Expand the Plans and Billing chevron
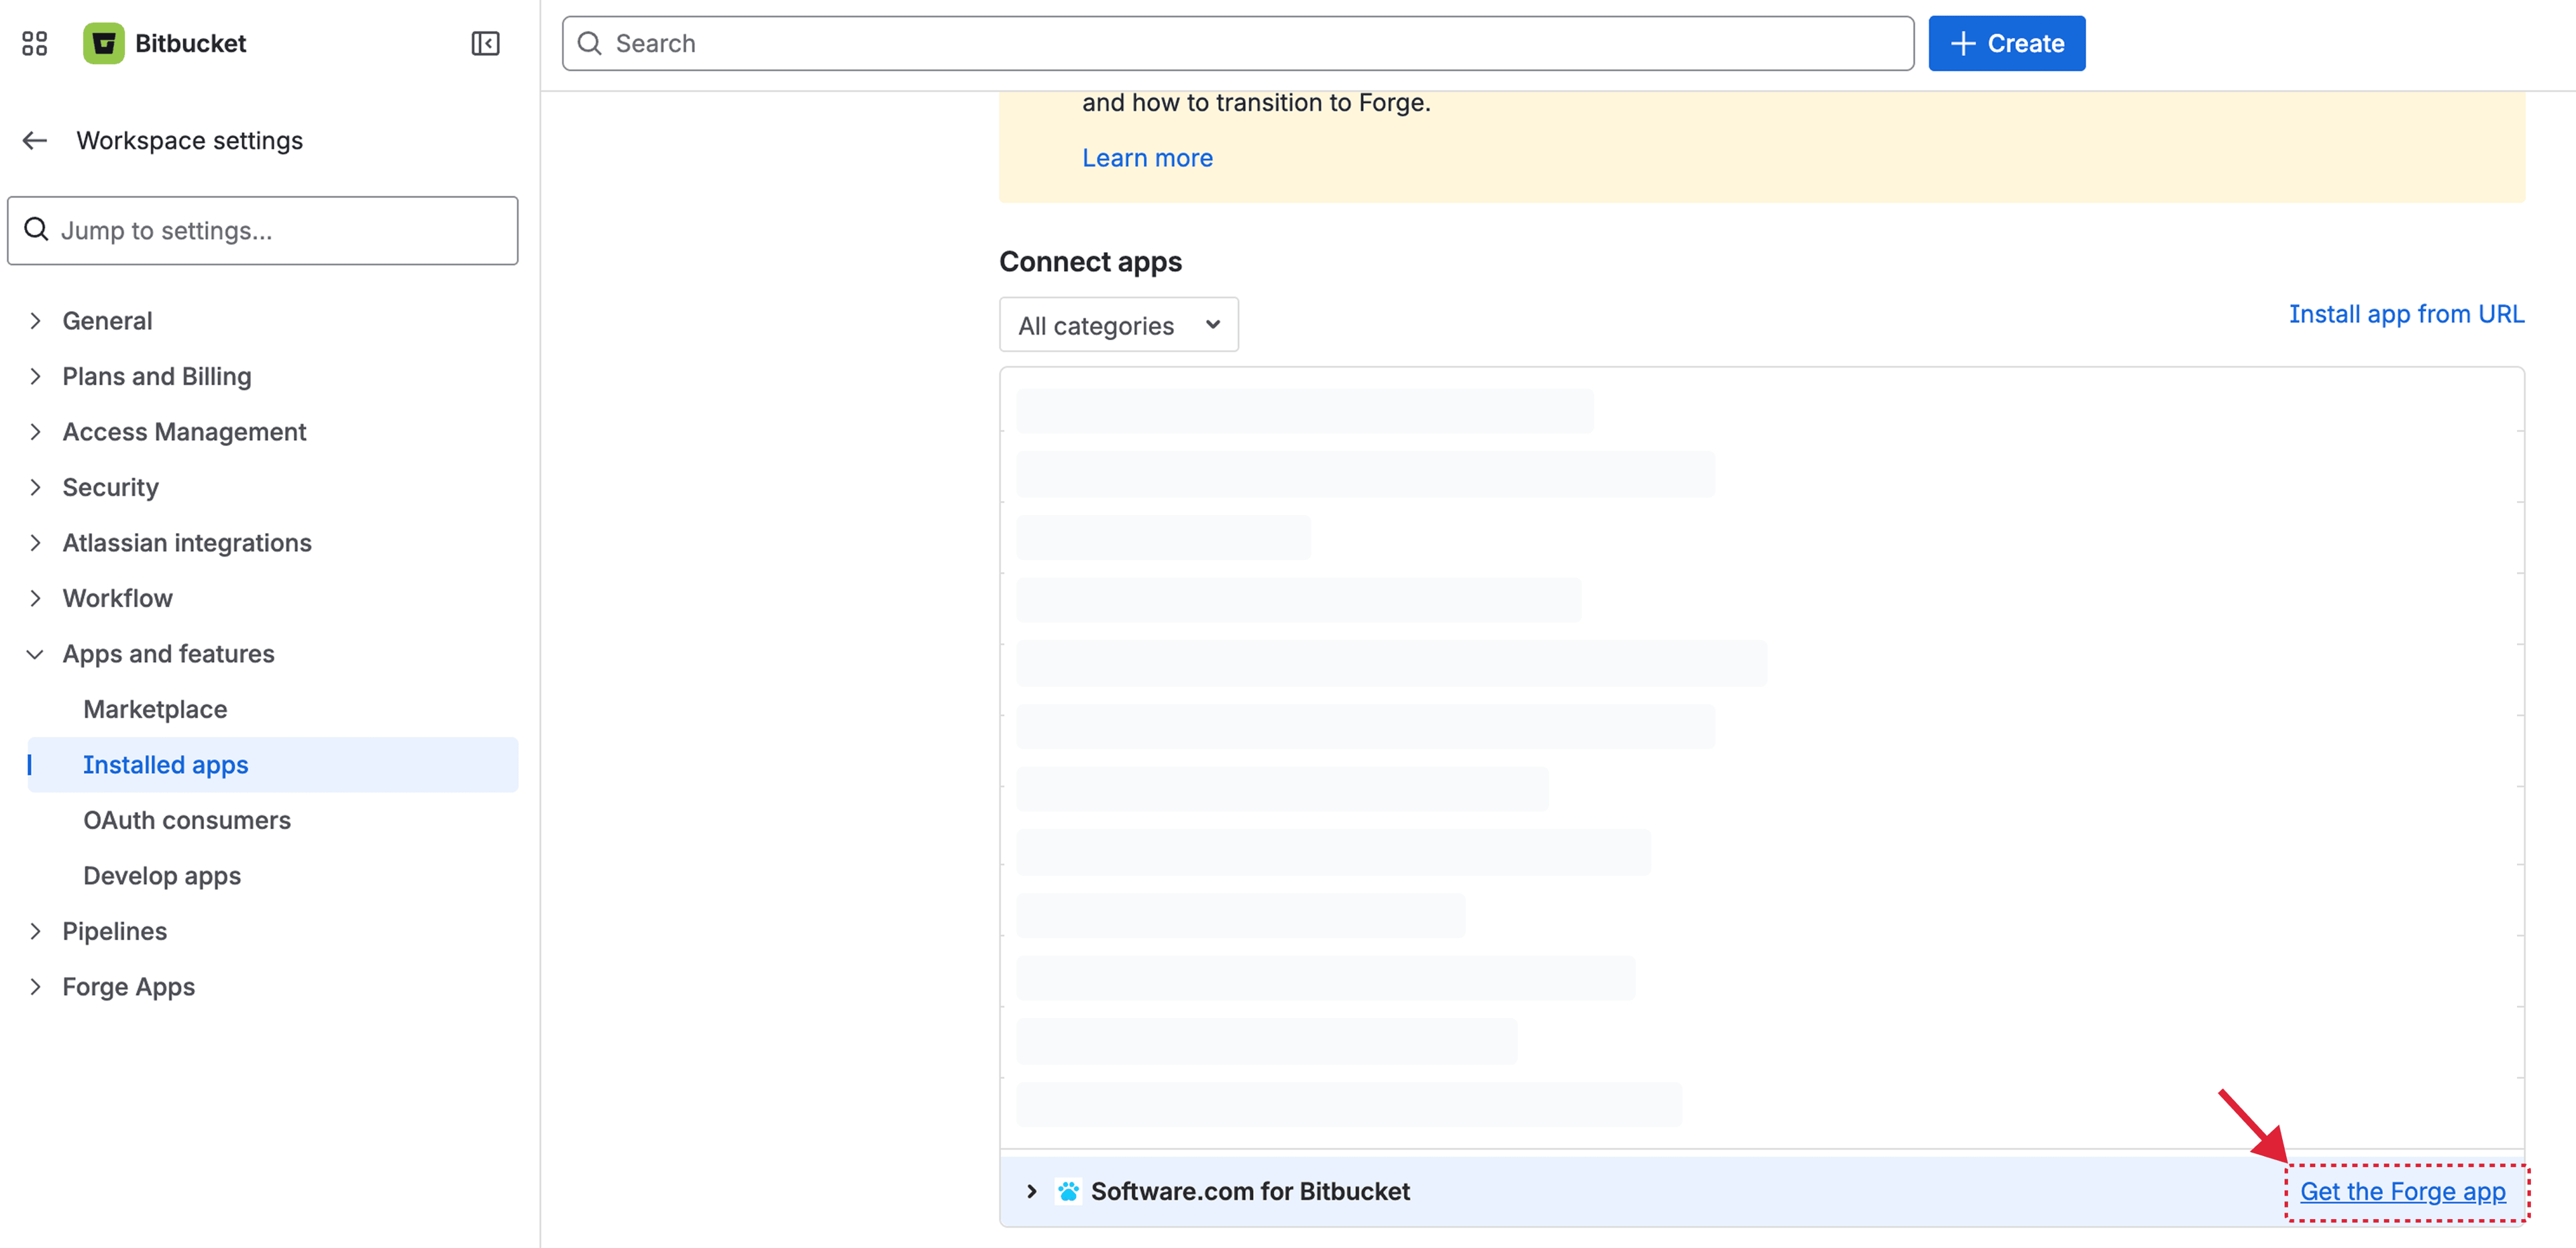2576x1248 pixels. 35,376
